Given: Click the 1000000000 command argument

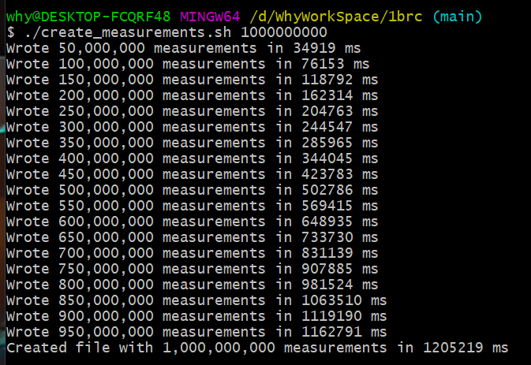Looking at the screenshot, I should click(284, 32).
